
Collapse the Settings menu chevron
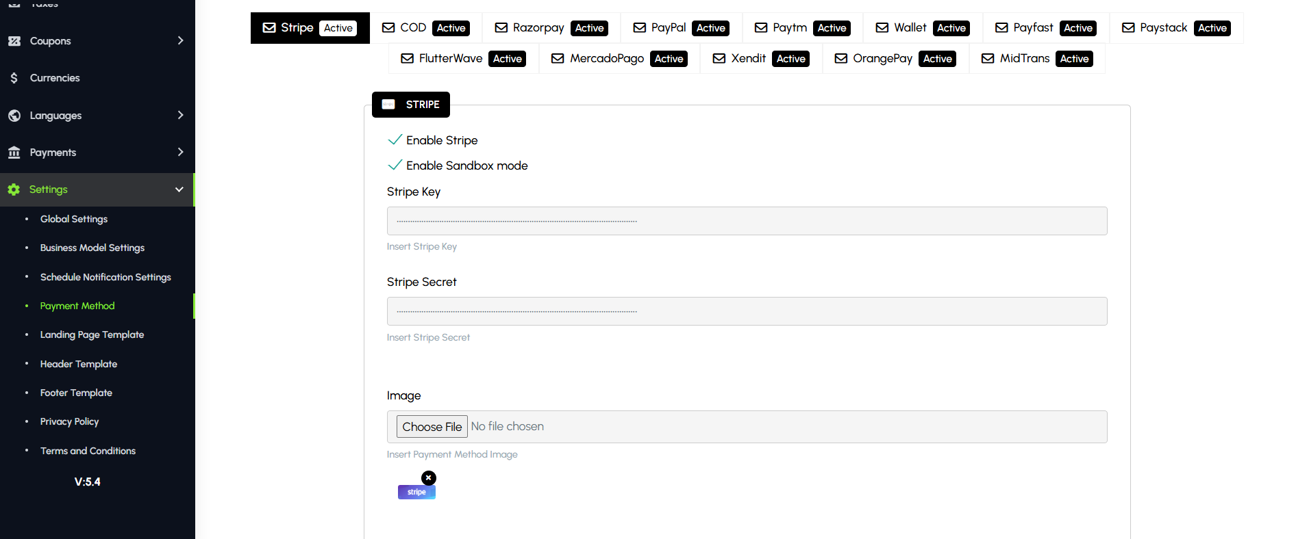[179, 189]
